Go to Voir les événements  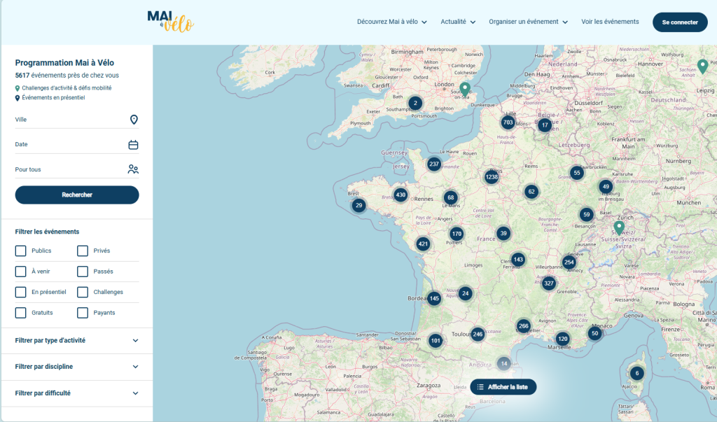coord(610,22)
